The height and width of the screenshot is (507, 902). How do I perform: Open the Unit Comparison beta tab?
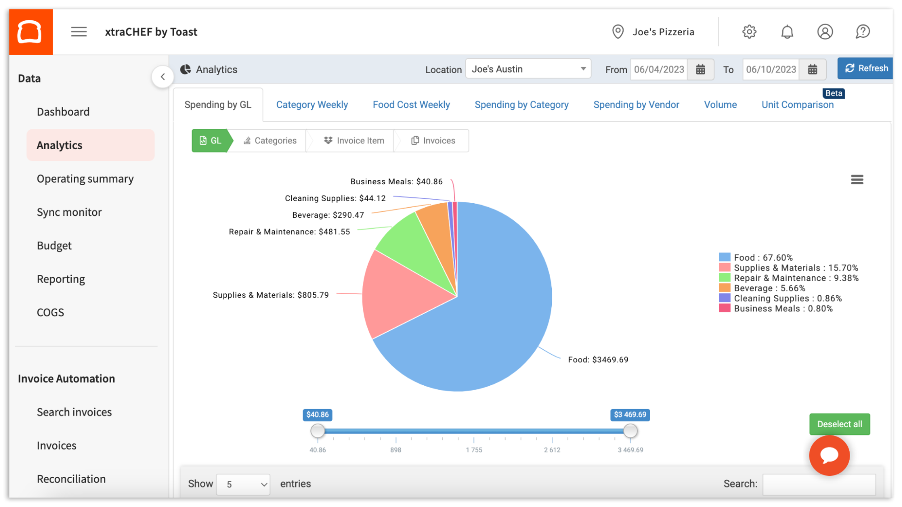797,104
